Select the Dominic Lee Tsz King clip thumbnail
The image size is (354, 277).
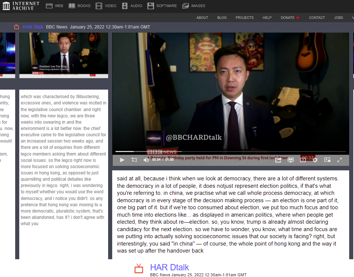click(x=64, y=55)
